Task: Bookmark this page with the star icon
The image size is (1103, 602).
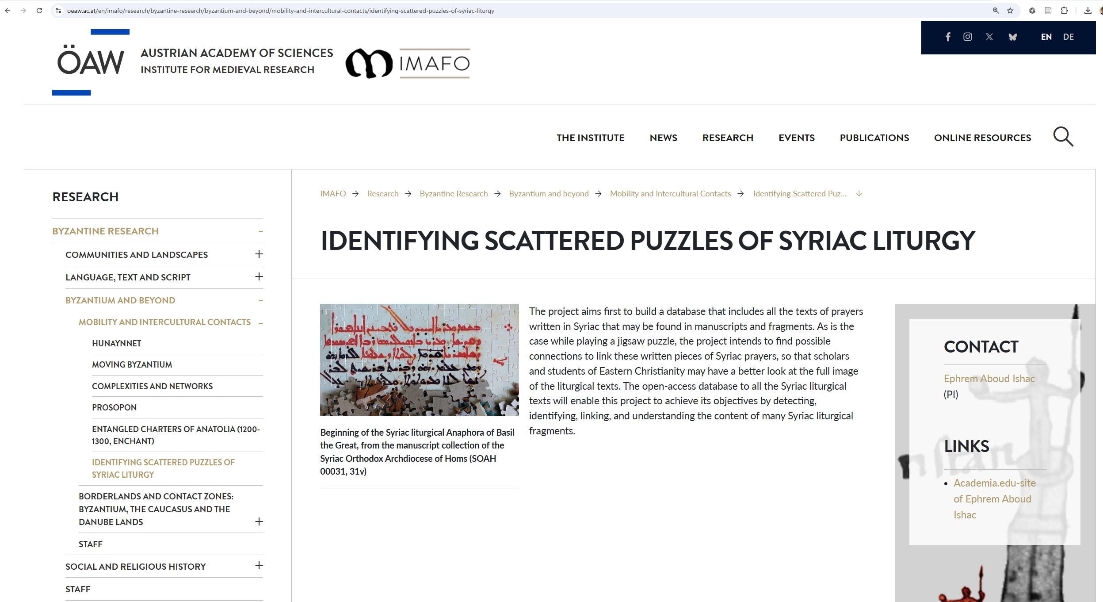Action: (1010, 11)
